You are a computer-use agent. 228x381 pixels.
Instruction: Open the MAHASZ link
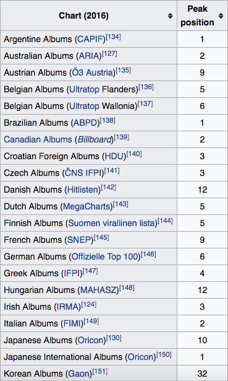pyautogui.click(x=98, y=291)
